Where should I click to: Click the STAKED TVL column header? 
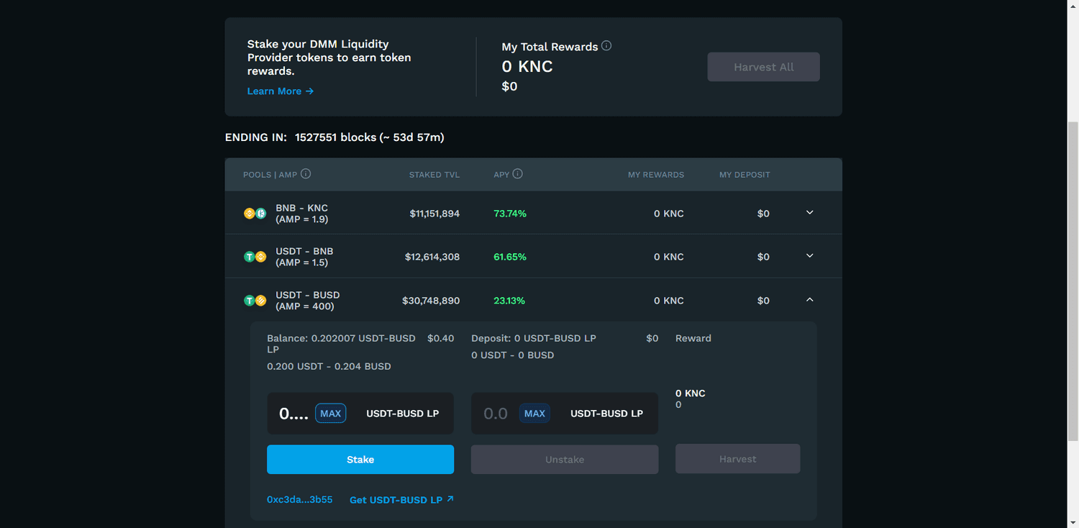click(x=434, y=175)
